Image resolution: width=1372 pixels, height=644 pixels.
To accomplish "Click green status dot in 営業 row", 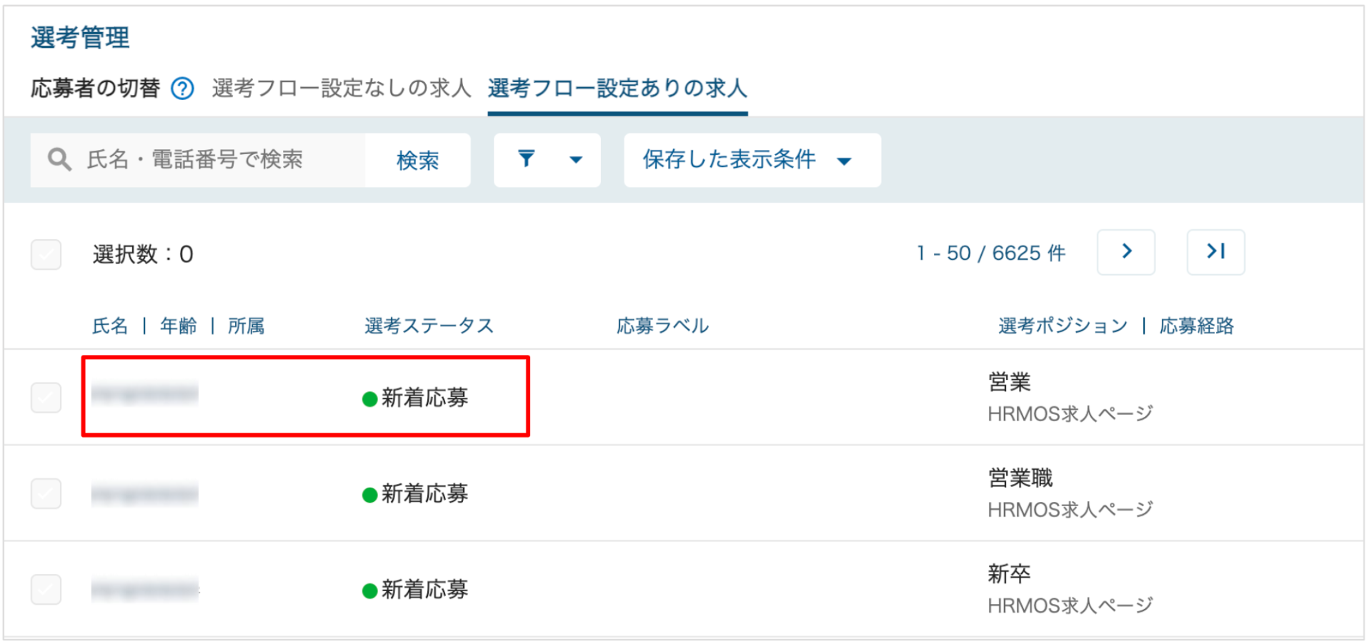I will 369,399.
